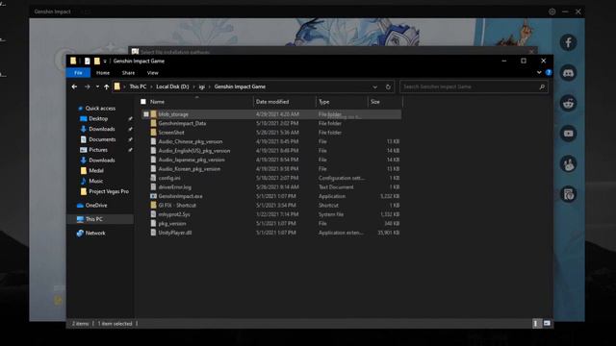Screen dimensions: 616x346
Task: Uncheck the blob_storage row checkbox
Action: (146, 114)
